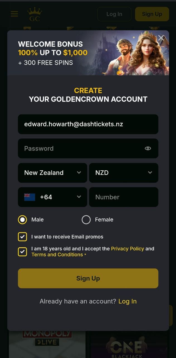Click the Terms and Conditions link

(x=57, y=255)
